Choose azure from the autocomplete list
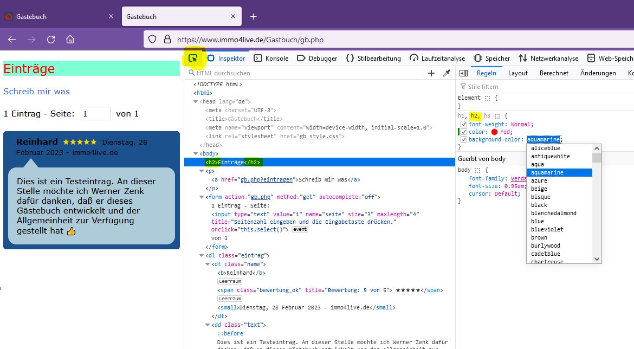634x349 pixels. (x=539, y=180)
